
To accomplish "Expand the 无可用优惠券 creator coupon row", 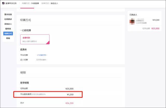I will coord(41,60).
